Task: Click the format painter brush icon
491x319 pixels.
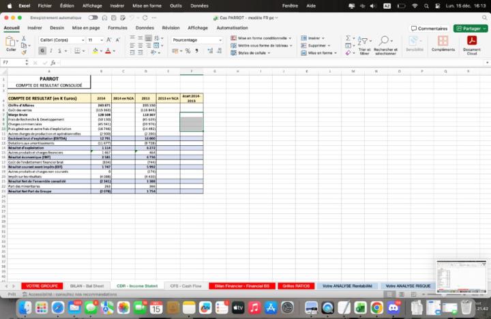Action: 24,52
